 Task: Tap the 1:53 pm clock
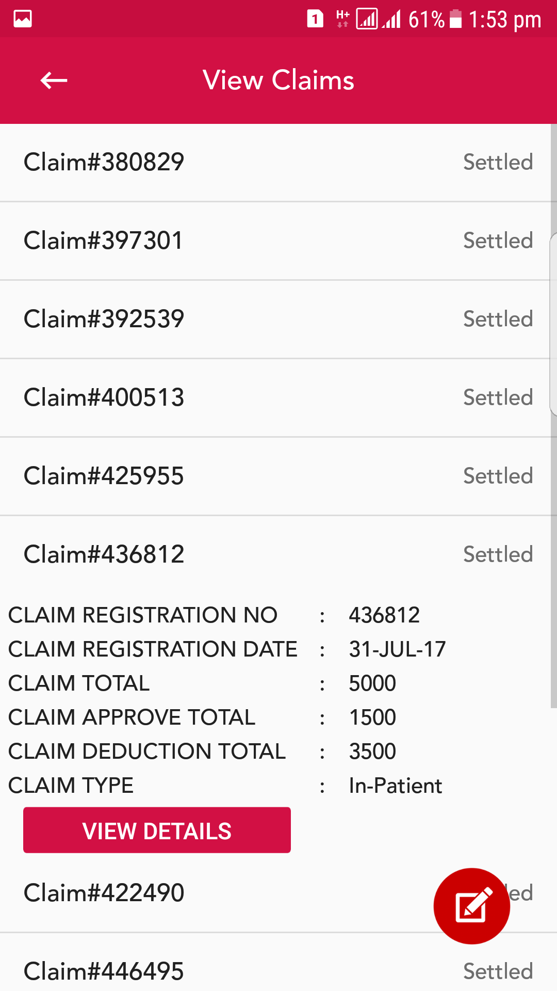coord(504,20)
